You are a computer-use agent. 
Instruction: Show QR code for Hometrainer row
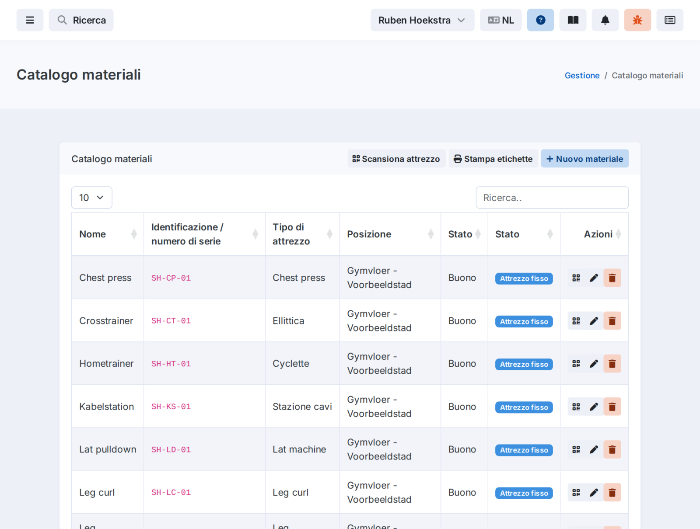[x=576, y=364]
